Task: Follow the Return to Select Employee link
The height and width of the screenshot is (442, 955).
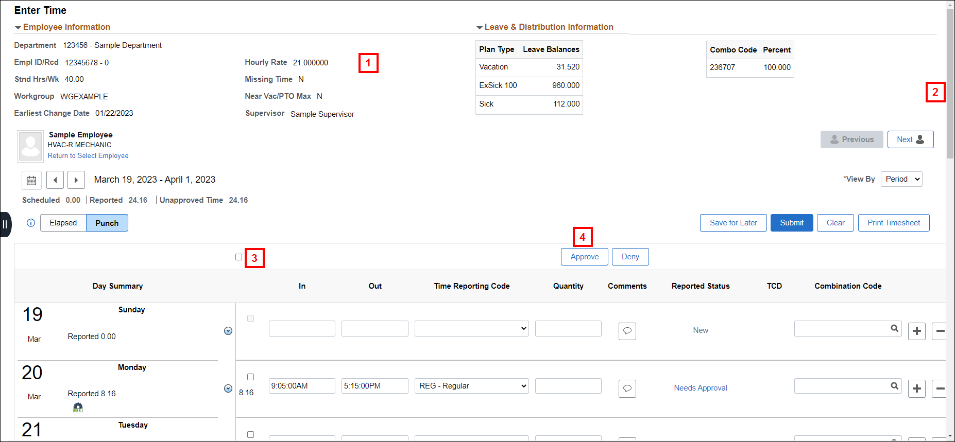Action: 88,156
